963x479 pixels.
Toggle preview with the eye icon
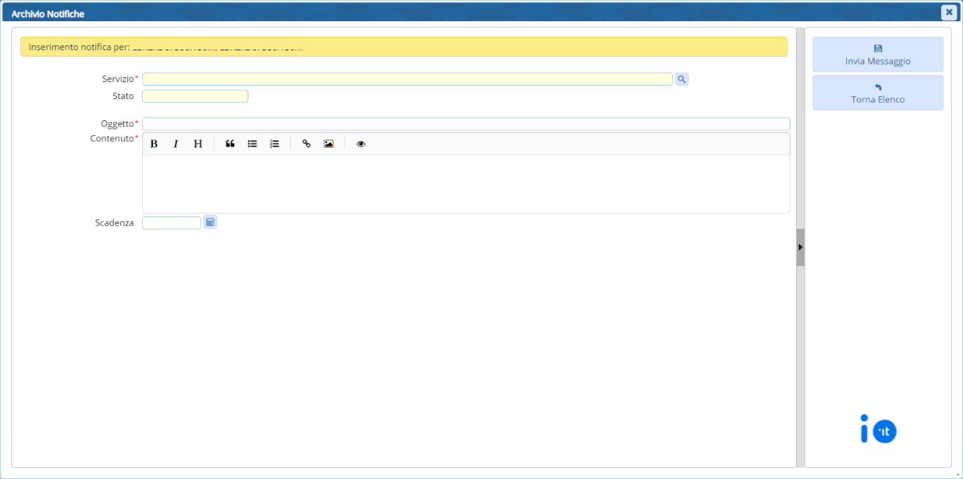pos(361,144)
